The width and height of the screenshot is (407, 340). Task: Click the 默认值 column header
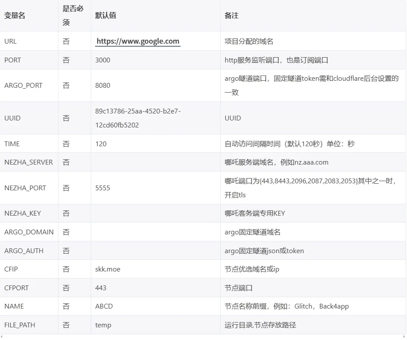[x=106, y=16]
